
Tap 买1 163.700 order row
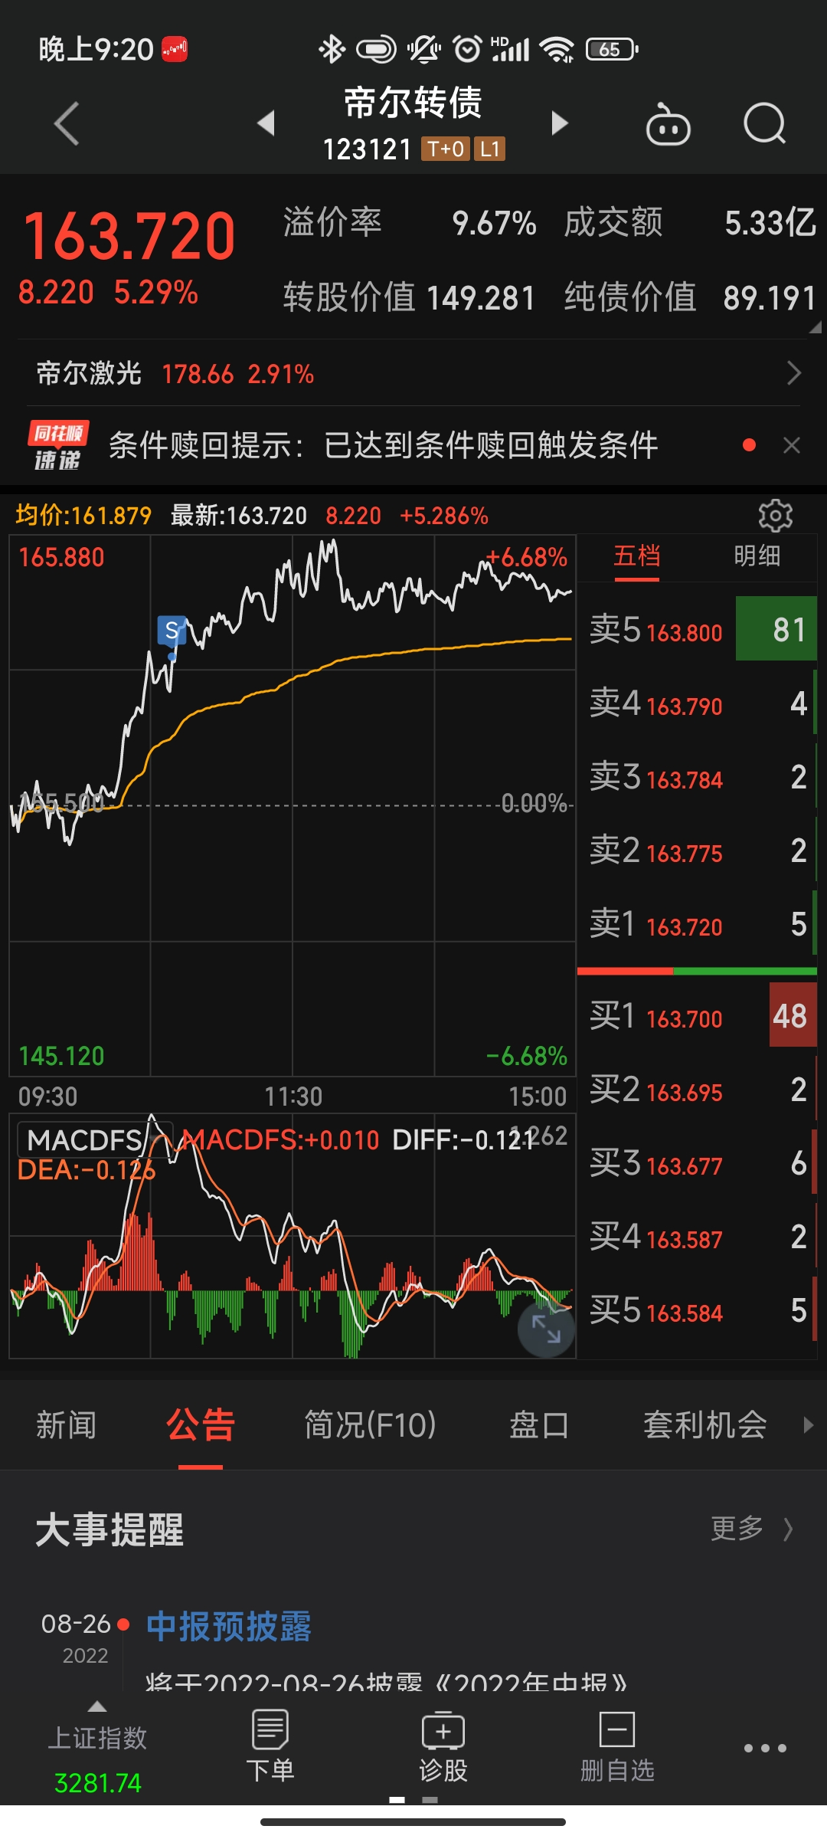coord(698,1016)
